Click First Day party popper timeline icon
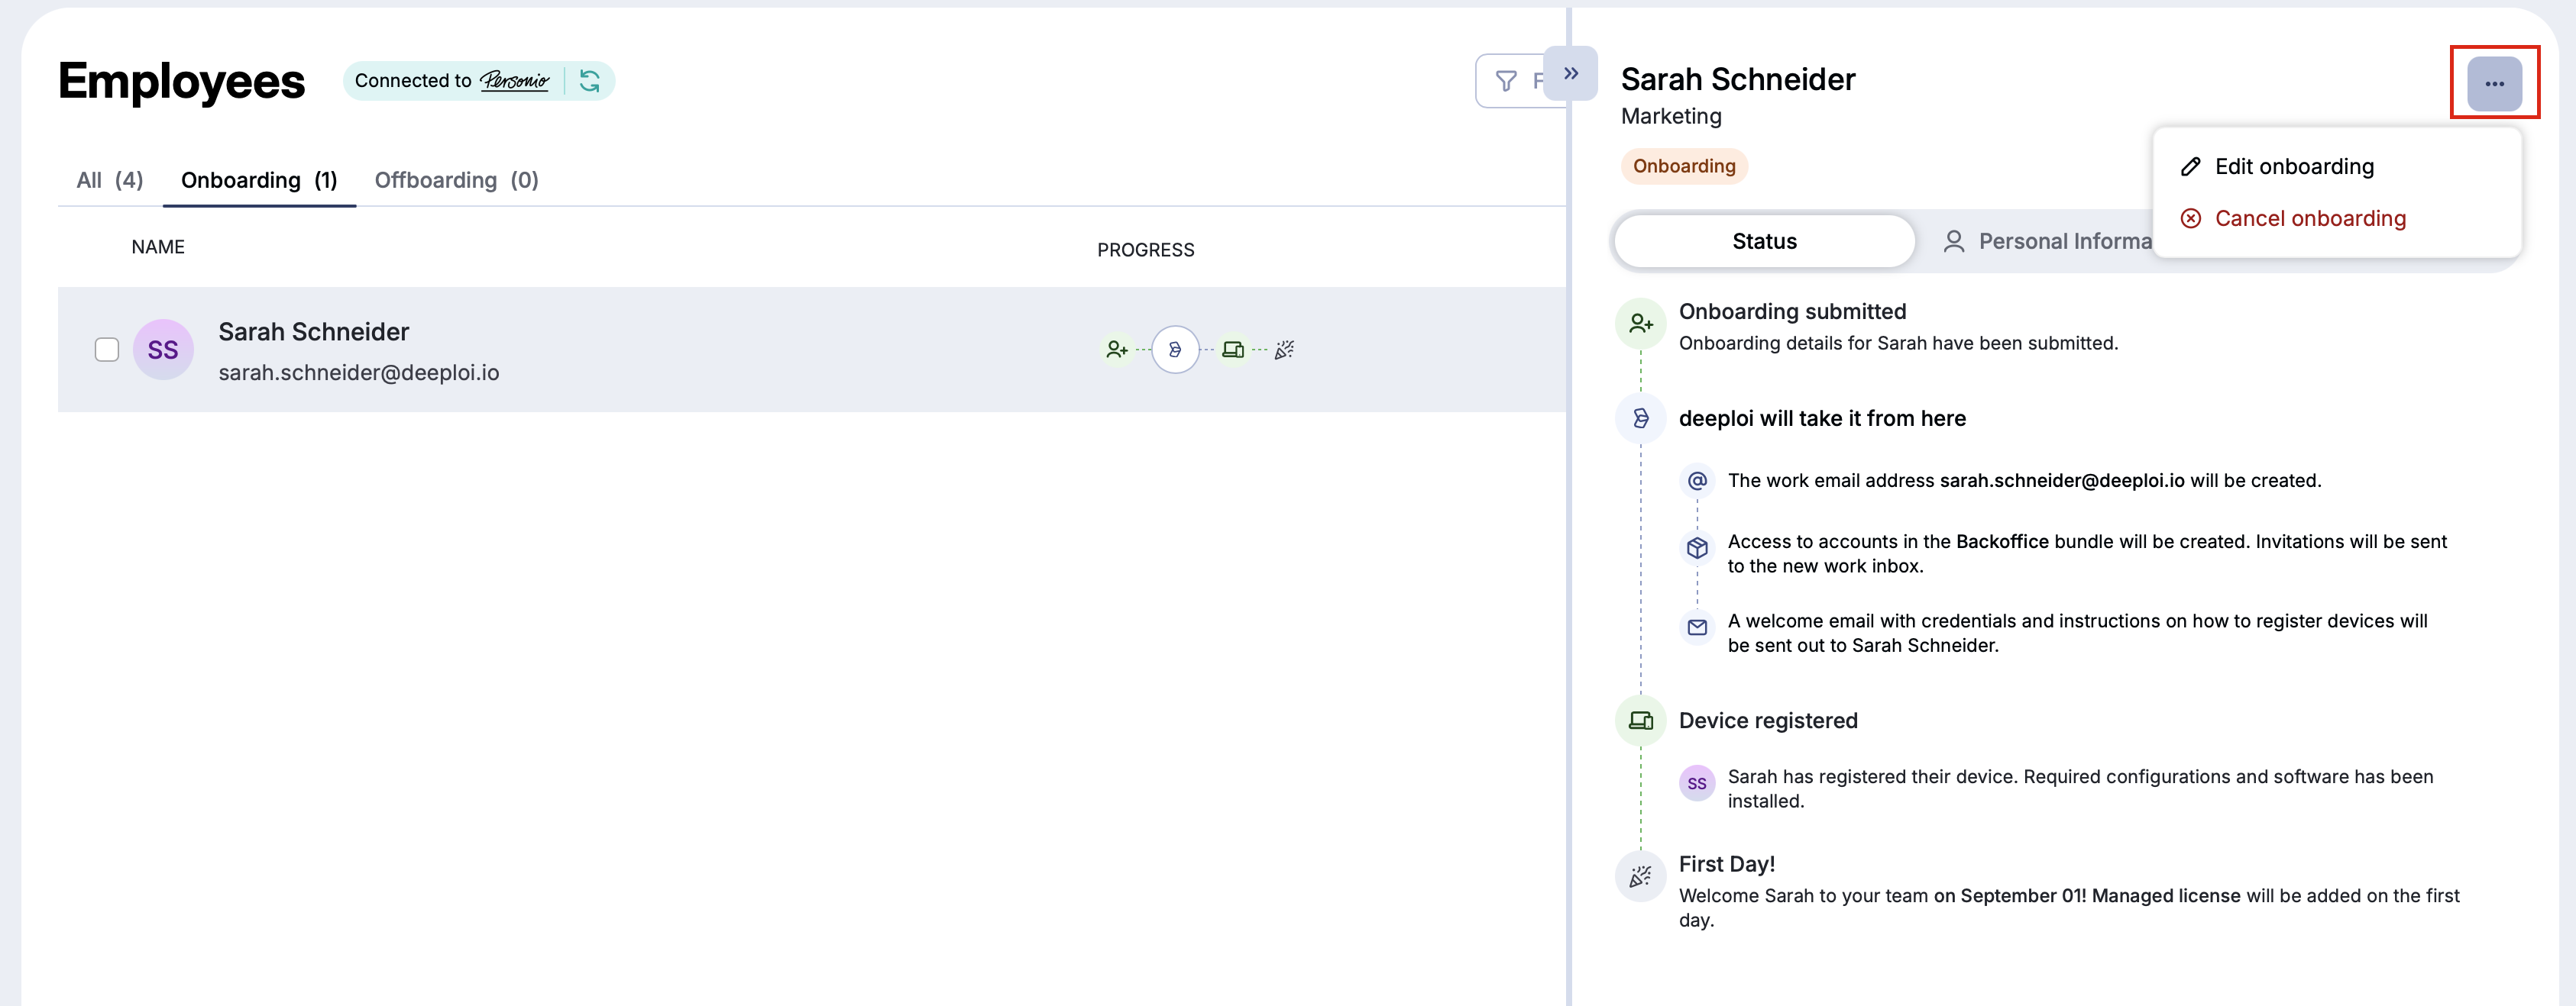 point(1640,877)
